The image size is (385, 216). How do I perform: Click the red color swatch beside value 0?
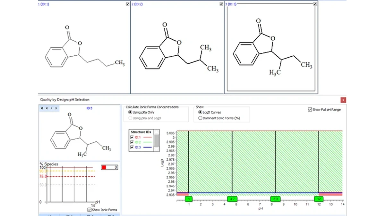[x=104, y=167]
